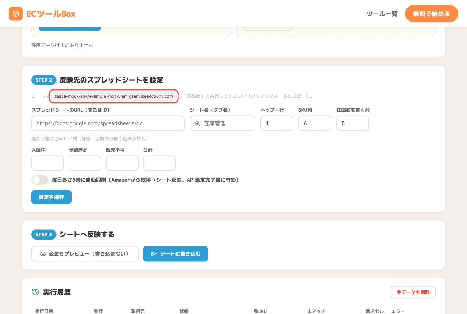Viewport: 467px width, 314px height.
Task: Click the STEP 3 badge
Action: pyautogui.click(x=44, y=234)
